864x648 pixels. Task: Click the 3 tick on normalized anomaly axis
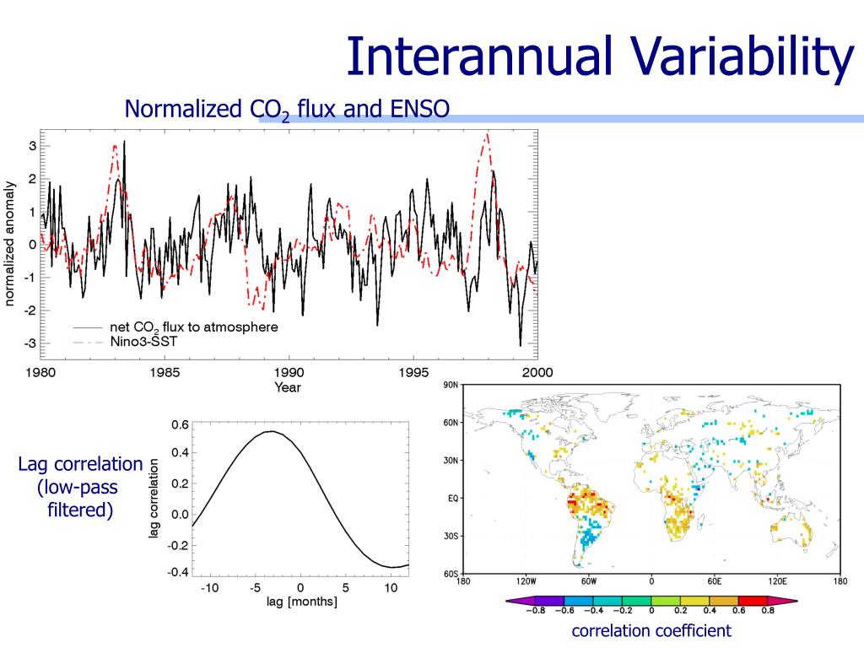click(33, 147)
